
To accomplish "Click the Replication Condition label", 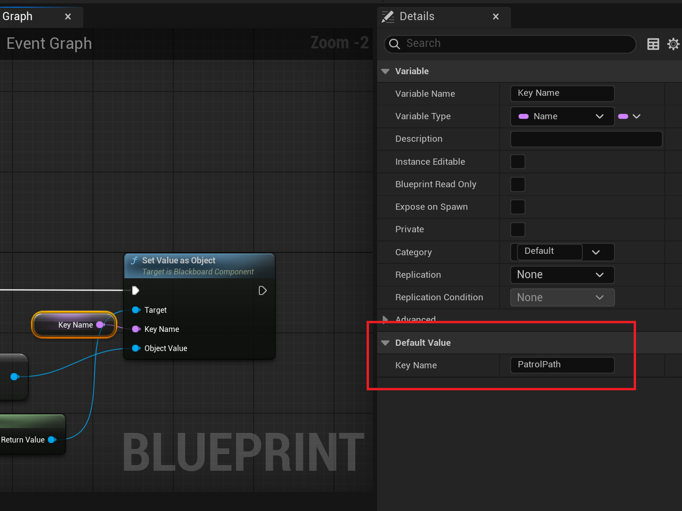I will coord(439,297).
